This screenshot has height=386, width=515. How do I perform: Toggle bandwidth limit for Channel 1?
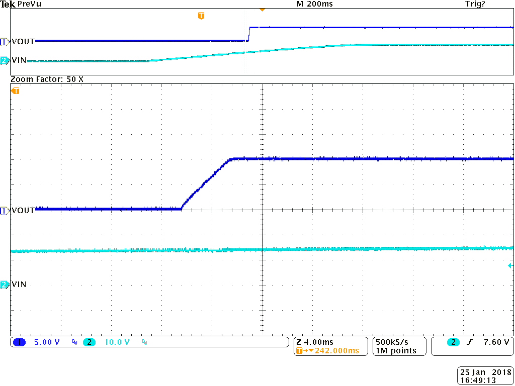tap(73, 343)
